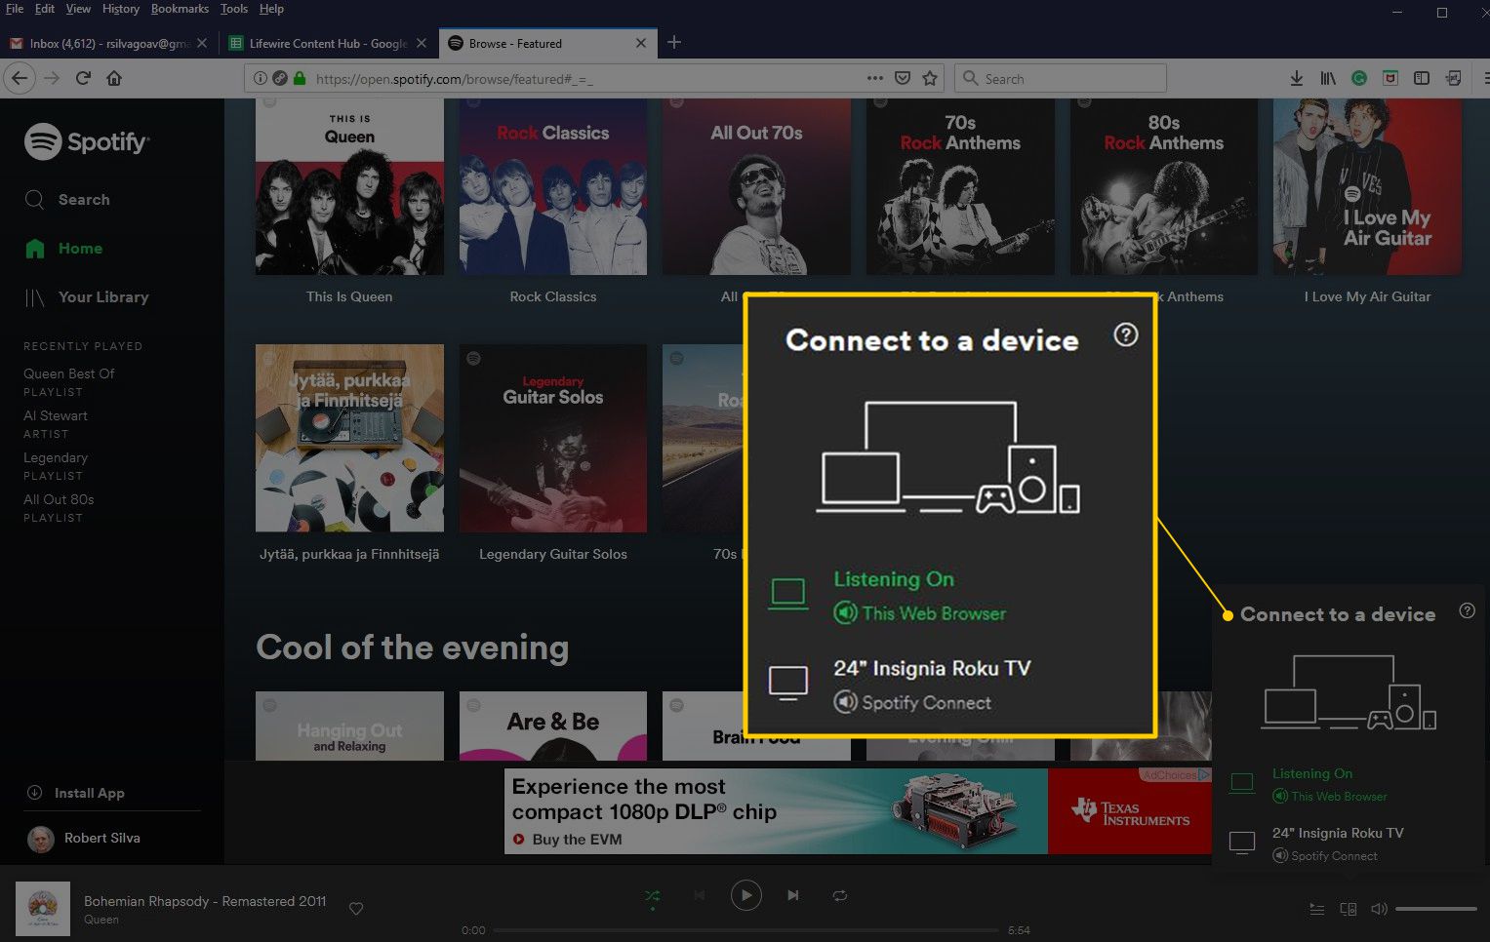
Task: Click the green Grammarly extension icon
Action: (1359, 78)
